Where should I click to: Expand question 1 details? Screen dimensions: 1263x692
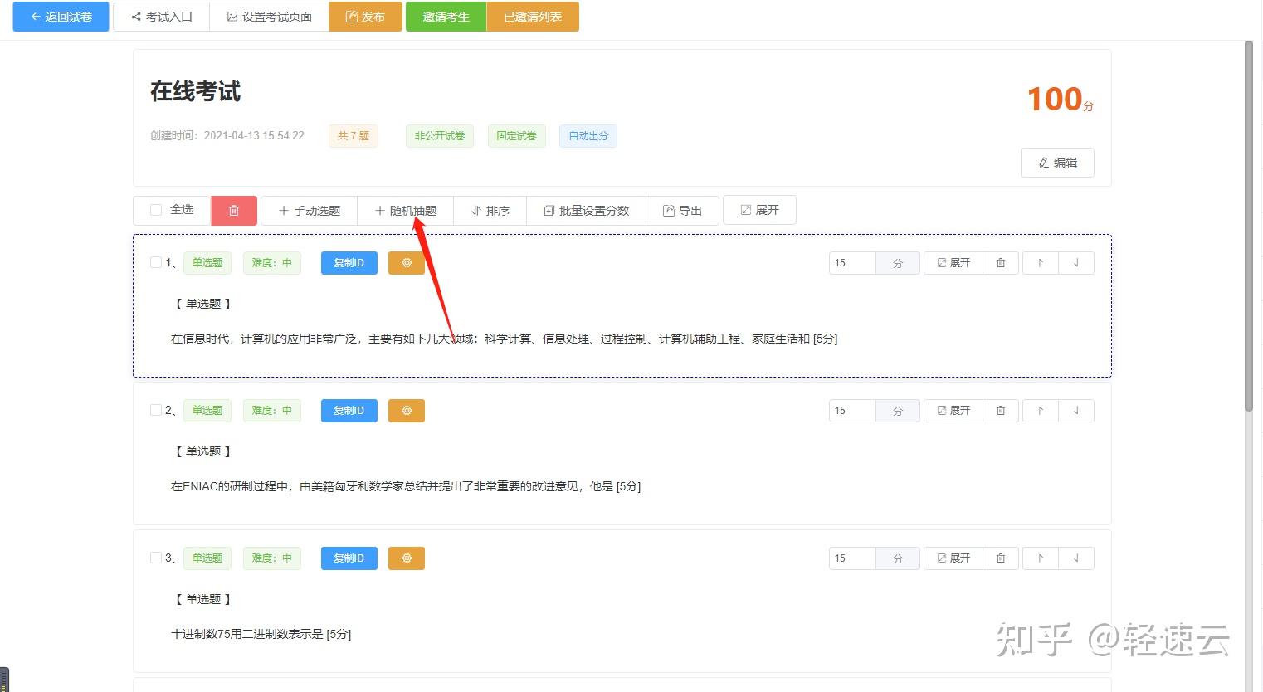click(953, 263)
